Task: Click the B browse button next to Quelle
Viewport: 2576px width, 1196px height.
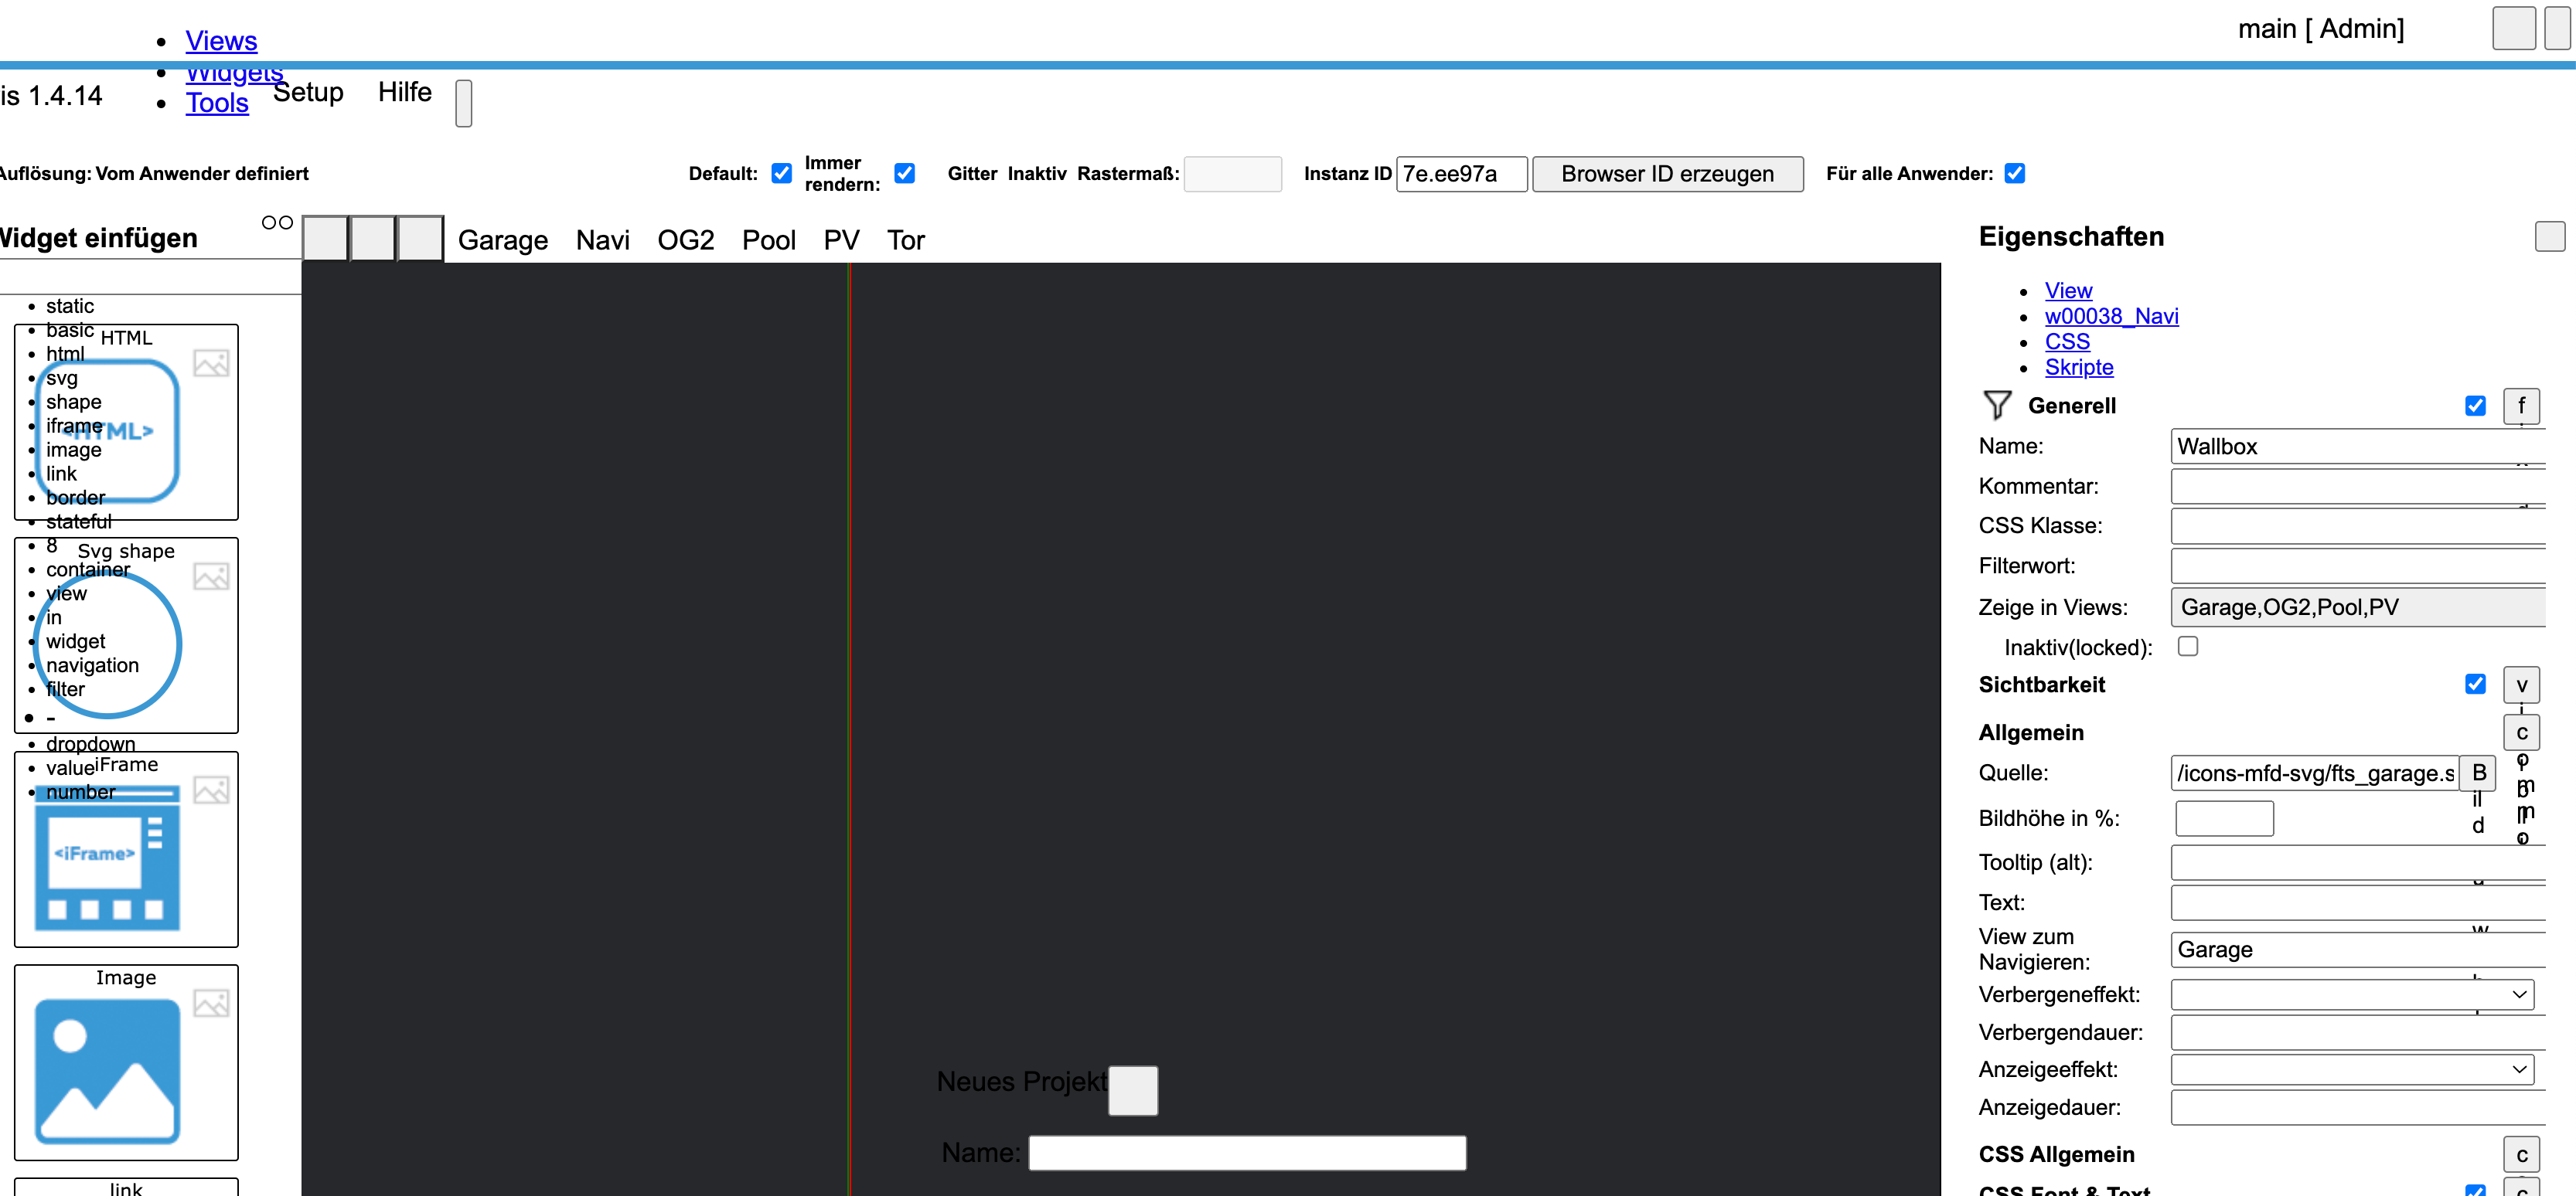Action: [2478, 773]
